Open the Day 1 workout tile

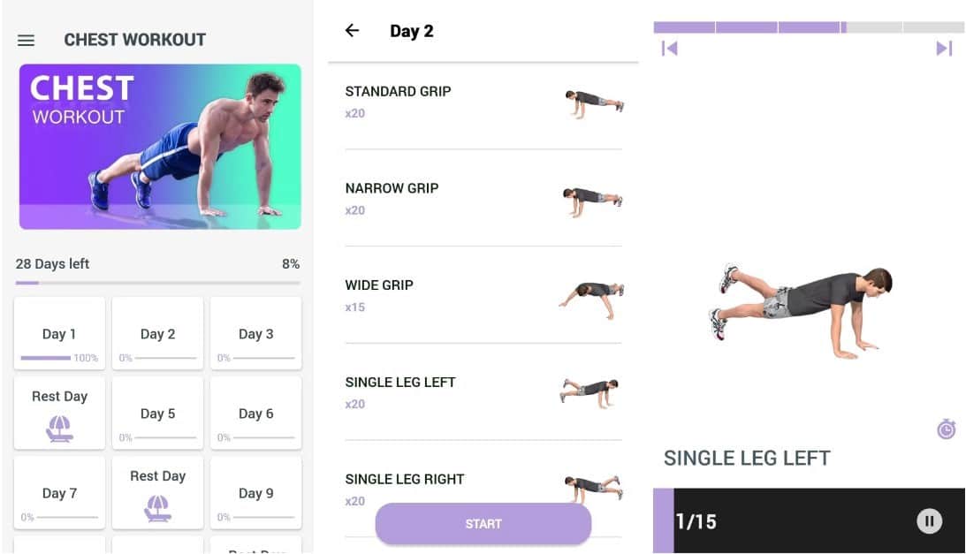[x=59, y=334]
